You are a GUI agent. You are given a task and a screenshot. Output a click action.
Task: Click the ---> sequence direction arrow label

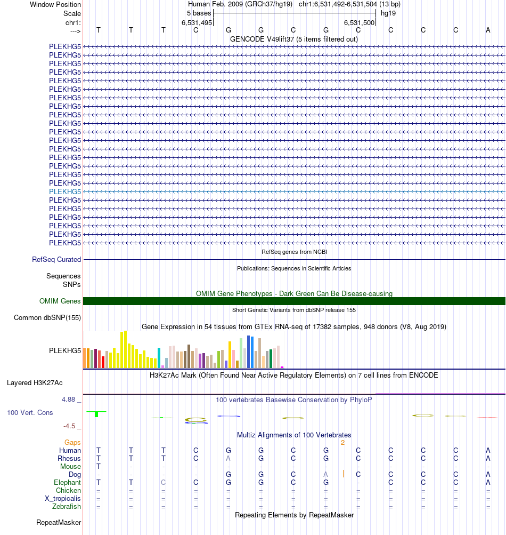pos(75,31)
